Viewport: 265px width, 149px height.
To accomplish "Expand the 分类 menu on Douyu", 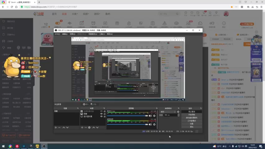I will 75,14.
